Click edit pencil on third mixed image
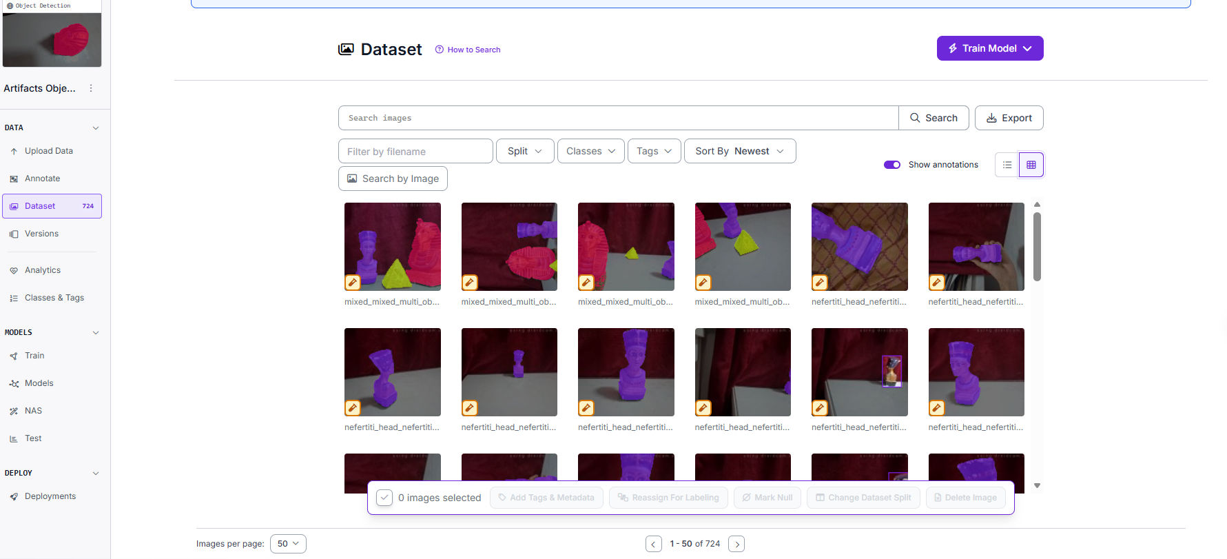 tap(586, 282)
